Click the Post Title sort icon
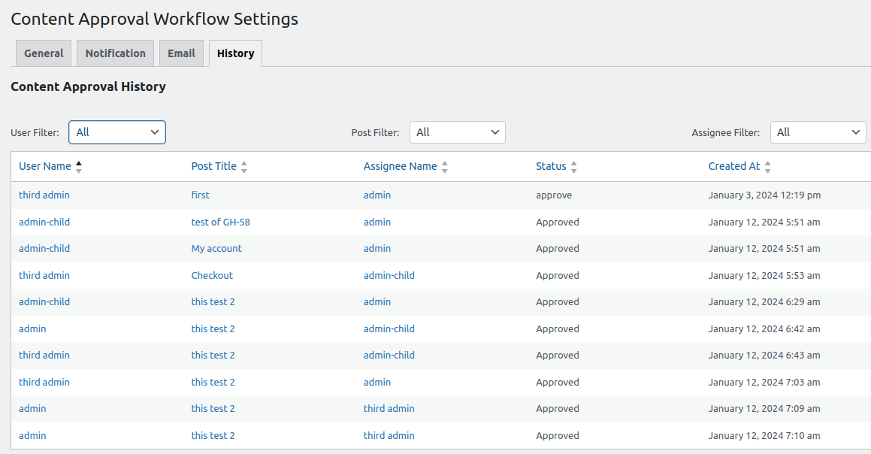This screenshot has height=454, width=871. tap(244, 166)
